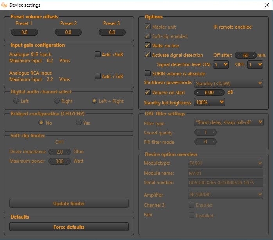Click the Volume on start dB value
Viewport: 273px width, 240px height.
point(209,93)
